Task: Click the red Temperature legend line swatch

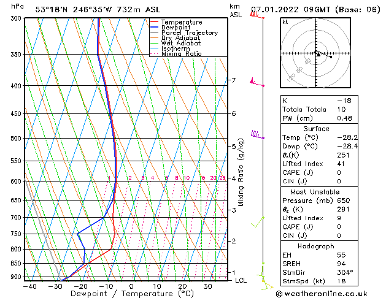Action: 155,21
